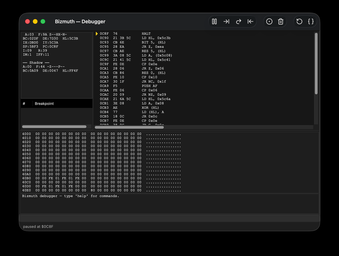The width and height of the screenshot is (339, 256).
Task: Click the Pause execution icon
Action: 214,21
